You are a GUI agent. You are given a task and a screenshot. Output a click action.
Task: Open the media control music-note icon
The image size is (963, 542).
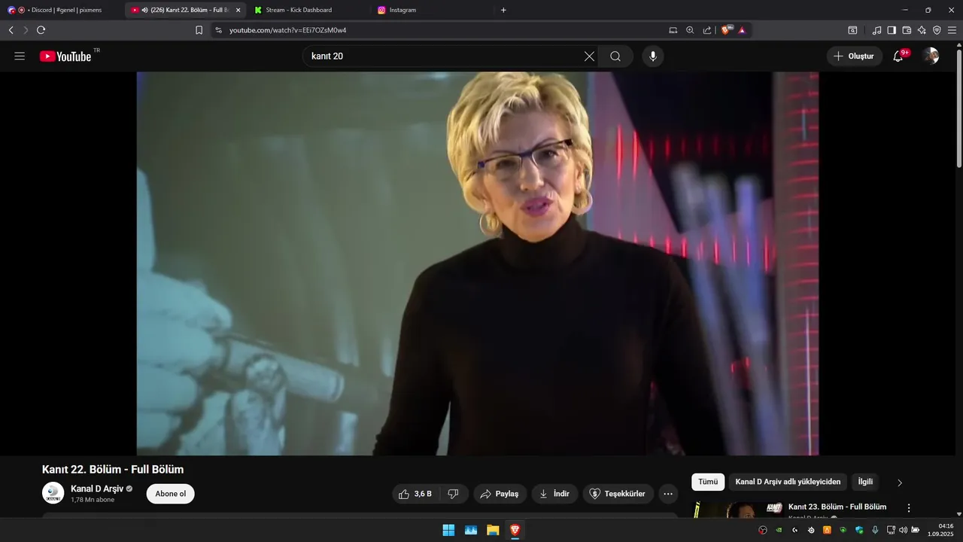click(876, 30)
